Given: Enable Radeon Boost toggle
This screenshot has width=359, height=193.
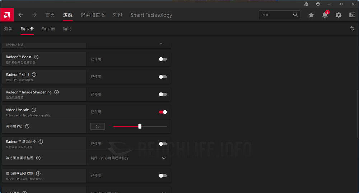Looking at the screenshot, I should tap(163, 59).
